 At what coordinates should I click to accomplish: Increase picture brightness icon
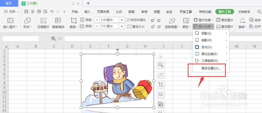coord(153,26)
